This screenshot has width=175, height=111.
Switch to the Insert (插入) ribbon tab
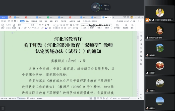click(27, 21)
